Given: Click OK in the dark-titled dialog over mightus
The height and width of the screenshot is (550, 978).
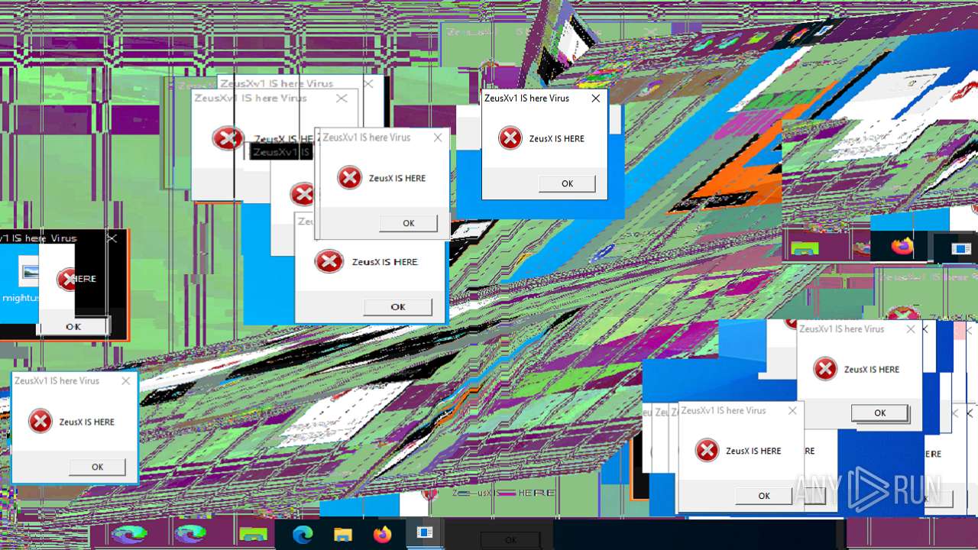Looking at the screenshot, I should coord(73,326).
